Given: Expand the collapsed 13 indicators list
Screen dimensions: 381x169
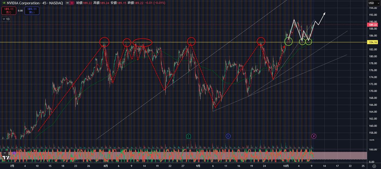Looking at the screenshot, I should (6, 19).
